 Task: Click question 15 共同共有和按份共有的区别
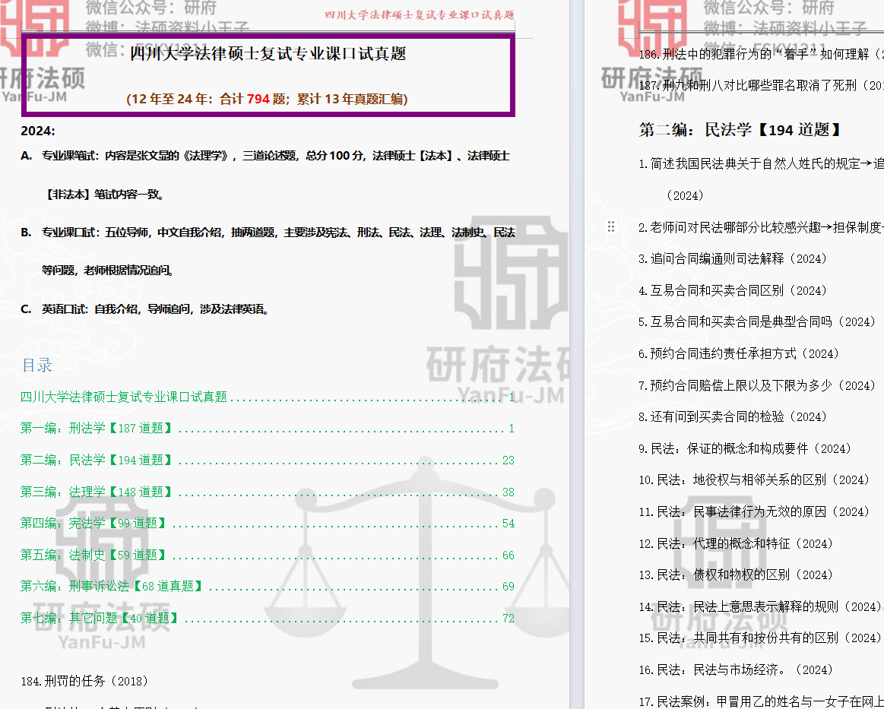point(761,638)
